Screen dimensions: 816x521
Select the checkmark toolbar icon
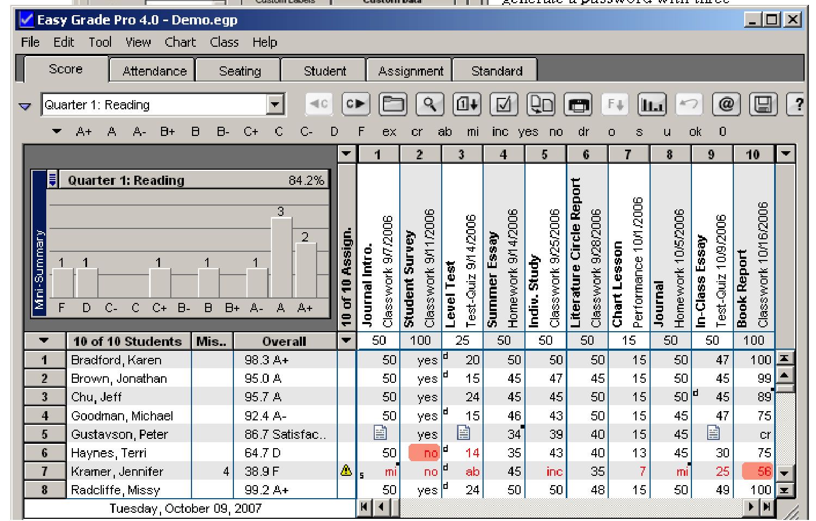[x=504, y=105]
